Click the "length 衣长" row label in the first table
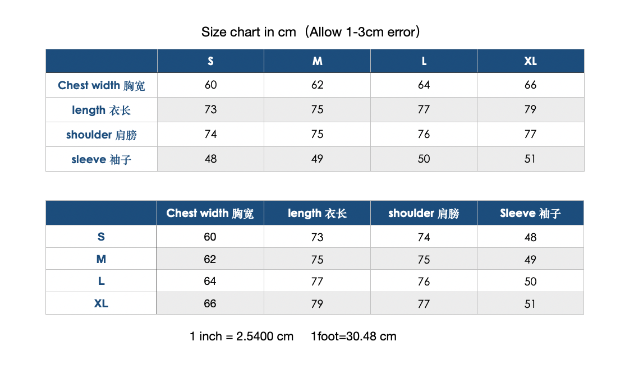Viewport: 634px width, 369px height. pyautogui.click(x=102, y=110)
